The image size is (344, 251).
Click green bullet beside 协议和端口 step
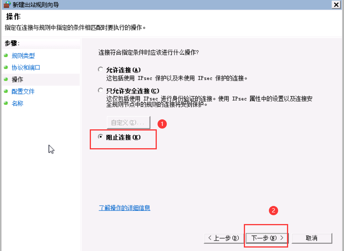click(6, 67)
